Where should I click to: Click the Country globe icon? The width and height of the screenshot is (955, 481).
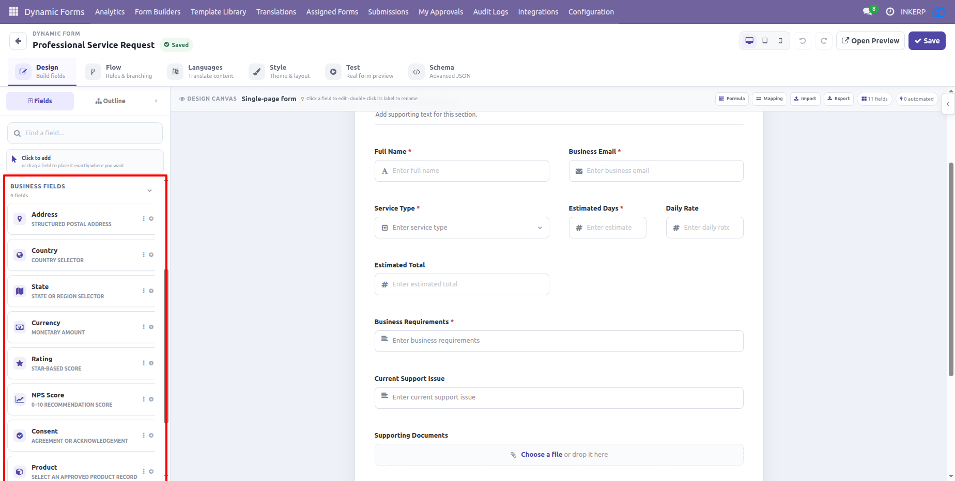tap(20, 255)
